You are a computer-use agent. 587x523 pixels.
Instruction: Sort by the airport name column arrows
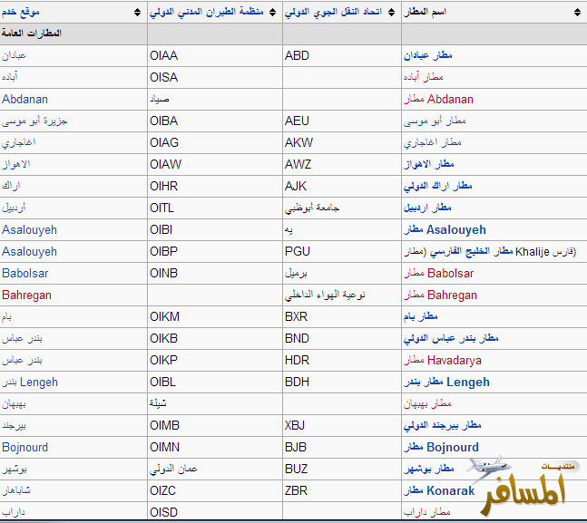[x=577, y=13]
